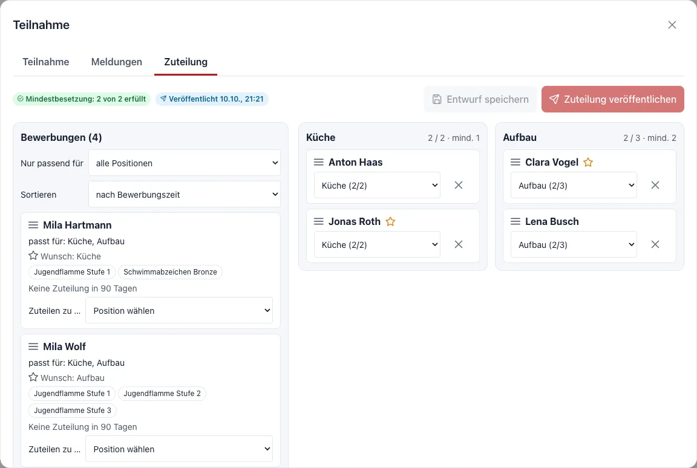Open Jonas Roth position dropdown
The height and width of the screenshot is (468, 697).
click(x=377, y=244)
